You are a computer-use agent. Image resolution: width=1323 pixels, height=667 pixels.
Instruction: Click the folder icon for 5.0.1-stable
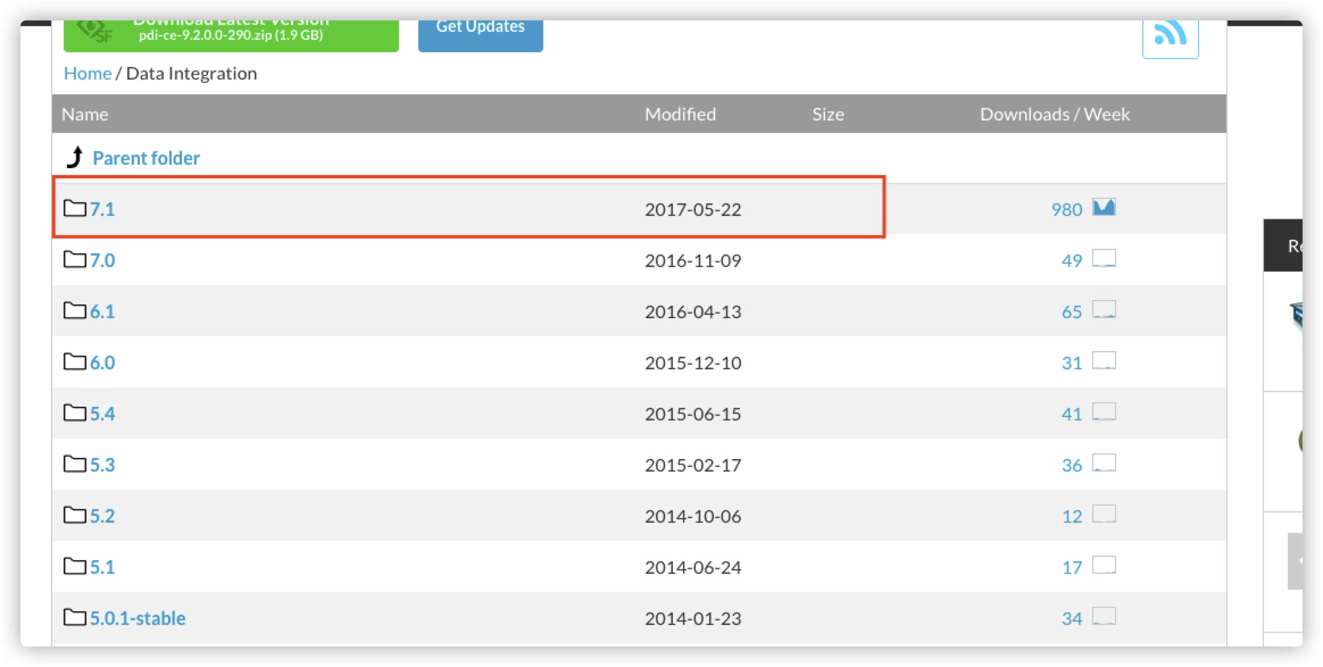click(x=74, y=617)
